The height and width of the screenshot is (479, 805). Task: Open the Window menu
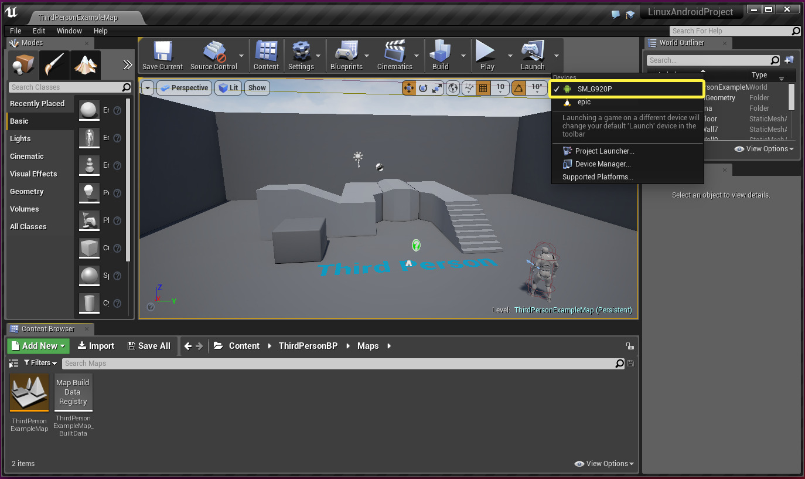[69, 30]
